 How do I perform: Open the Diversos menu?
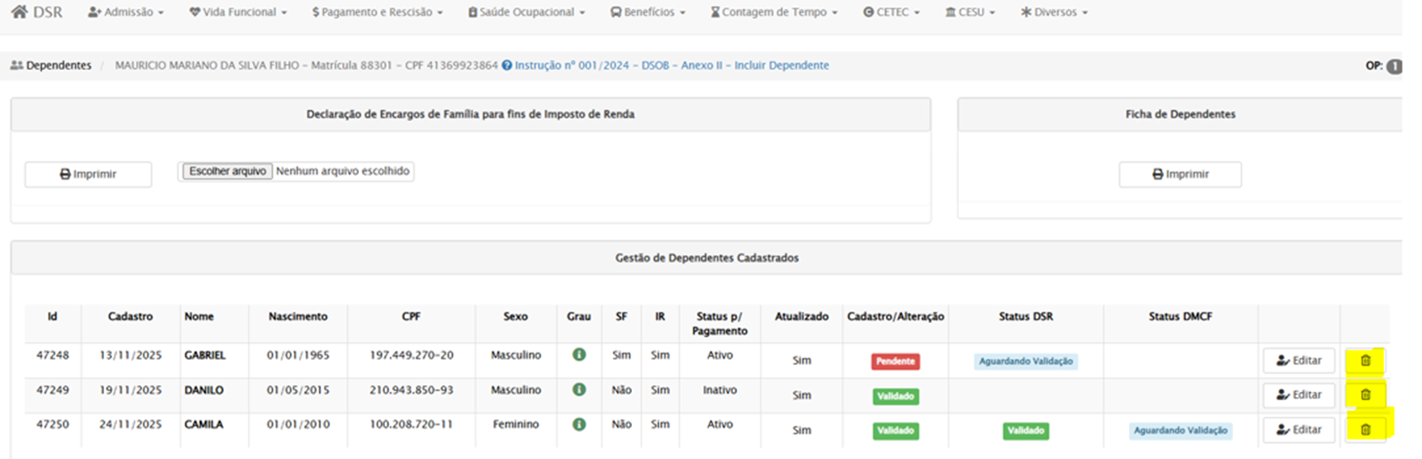[x=1054, y=13]
